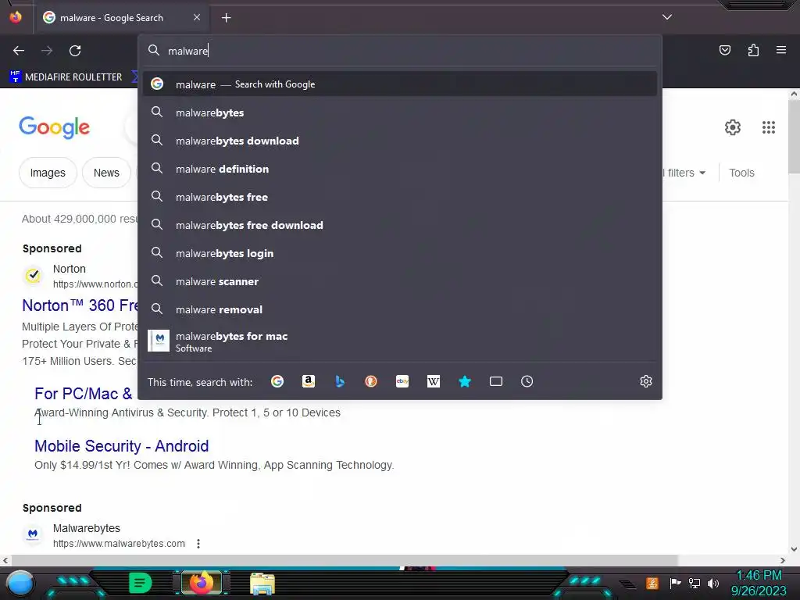Search this time with DuckDuckGo icon
800x600 pixels.
[x=371, y=381]
